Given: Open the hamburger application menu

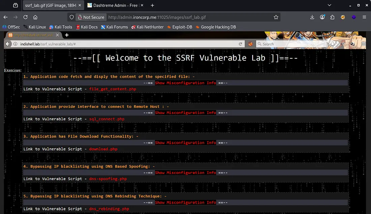Looking at the screenshot, I should pos(364,17).
